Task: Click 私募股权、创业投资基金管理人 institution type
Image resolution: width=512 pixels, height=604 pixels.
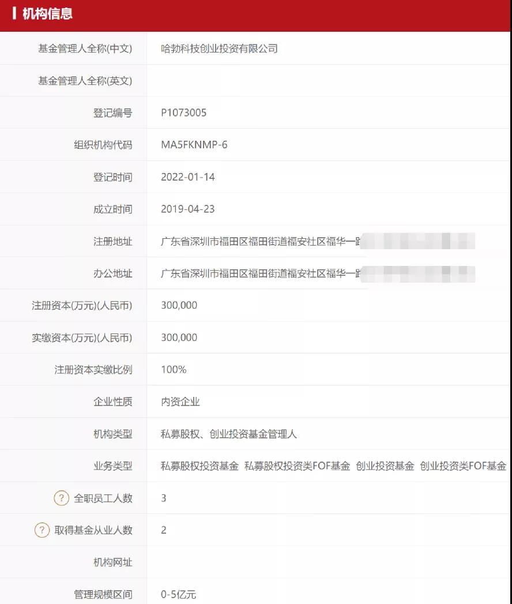Action: coord(229,434)
